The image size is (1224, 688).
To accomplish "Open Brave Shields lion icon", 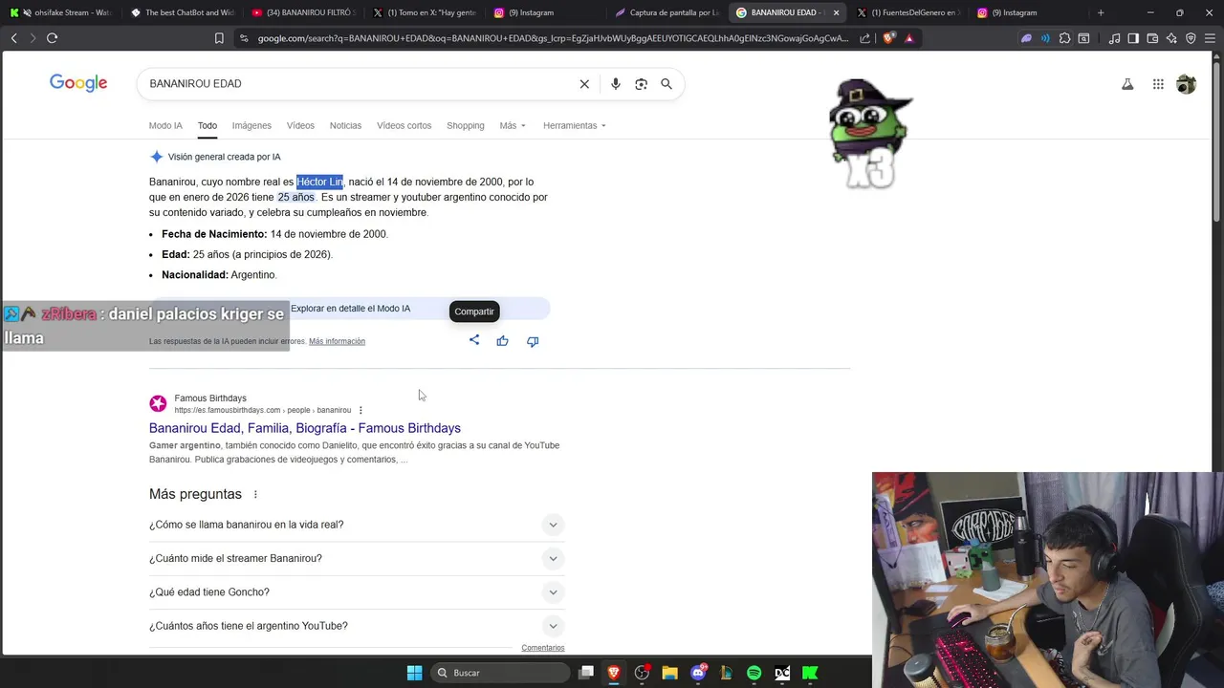I will [x=890, y=38].
